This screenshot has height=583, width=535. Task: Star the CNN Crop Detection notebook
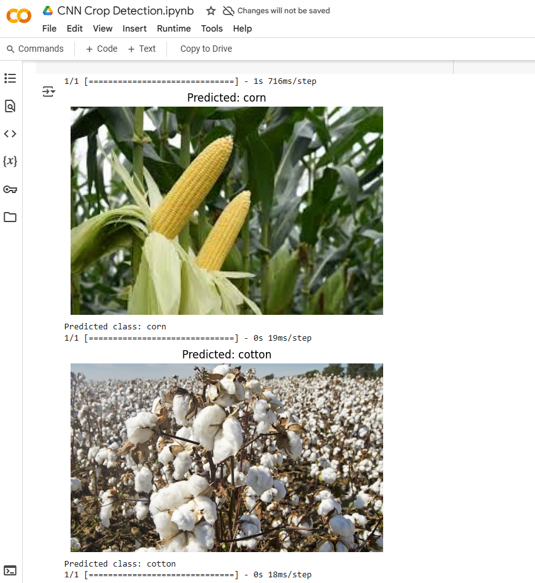click(x=210, y=11)
